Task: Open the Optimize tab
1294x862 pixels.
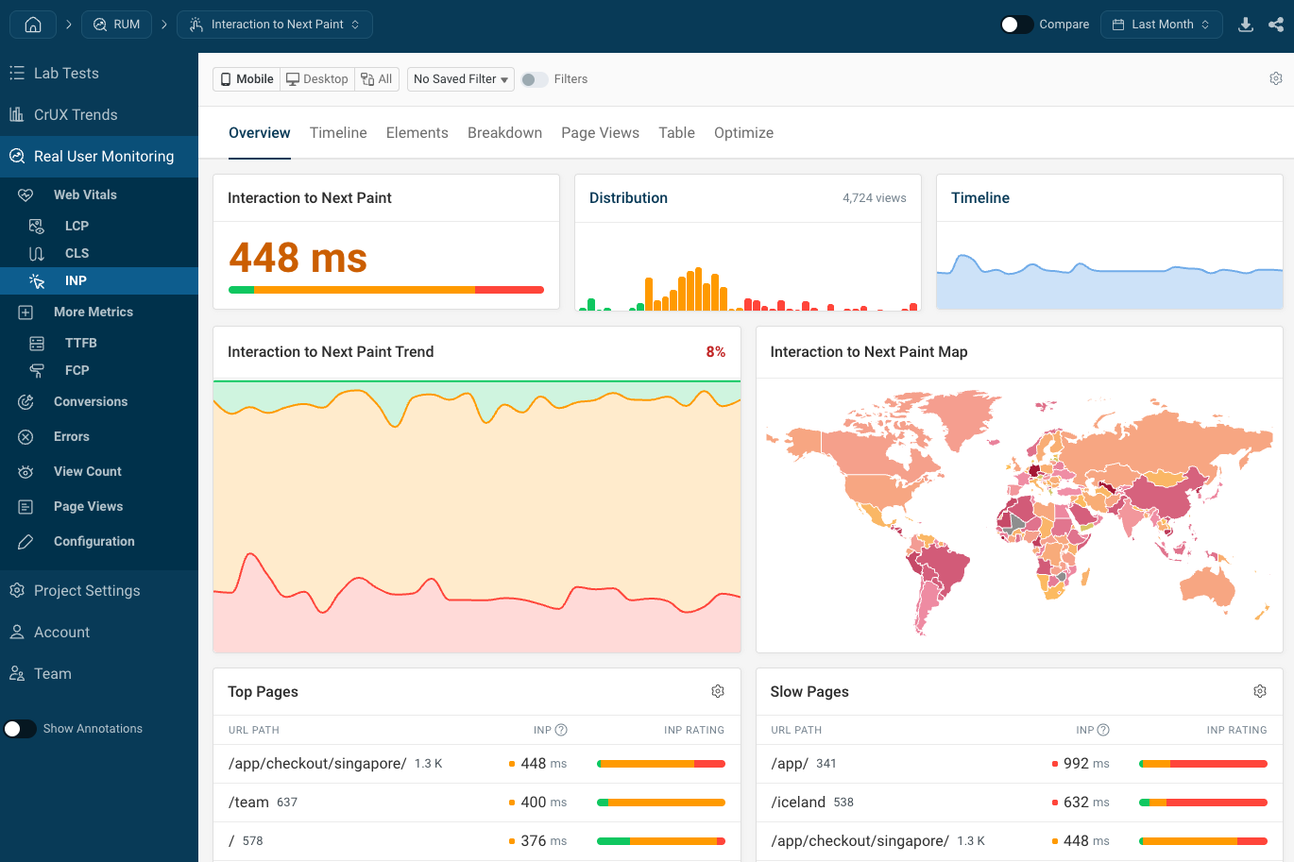Action: [743, 132]
